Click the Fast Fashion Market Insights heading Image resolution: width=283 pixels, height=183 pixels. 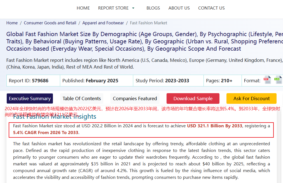tap(55, 117)
